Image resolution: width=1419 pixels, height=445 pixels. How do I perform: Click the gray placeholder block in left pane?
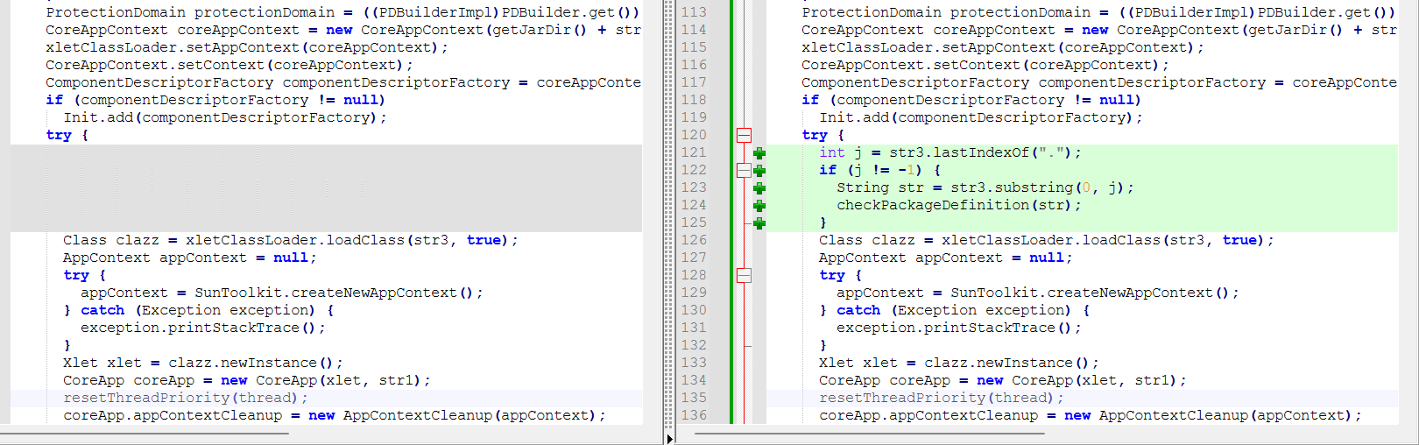pos(326,187)
